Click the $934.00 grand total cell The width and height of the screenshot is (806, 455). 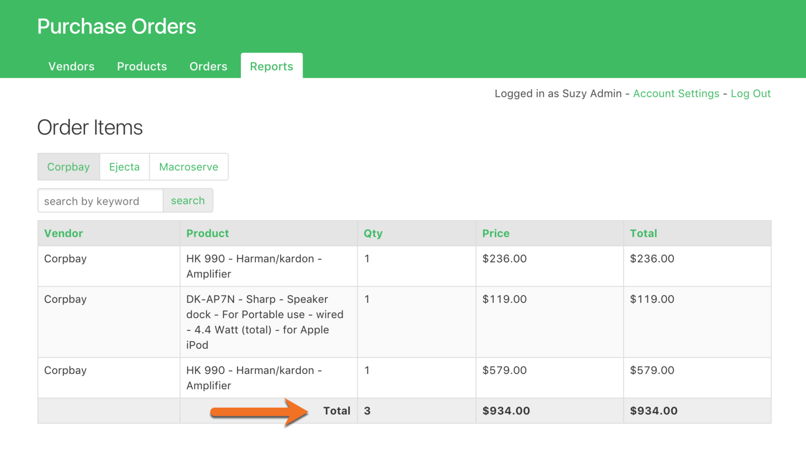click(653, 411)
